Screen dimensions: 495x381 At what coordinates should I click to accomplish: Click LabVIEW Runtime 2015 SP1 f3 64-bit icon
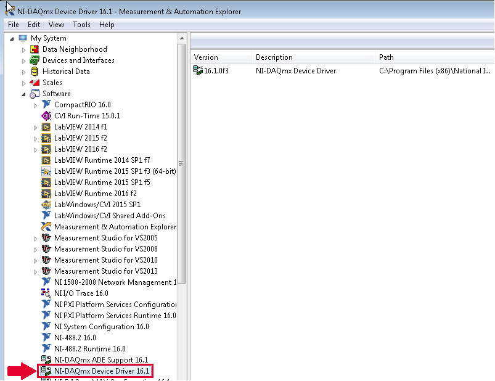[x=46, y=171]
